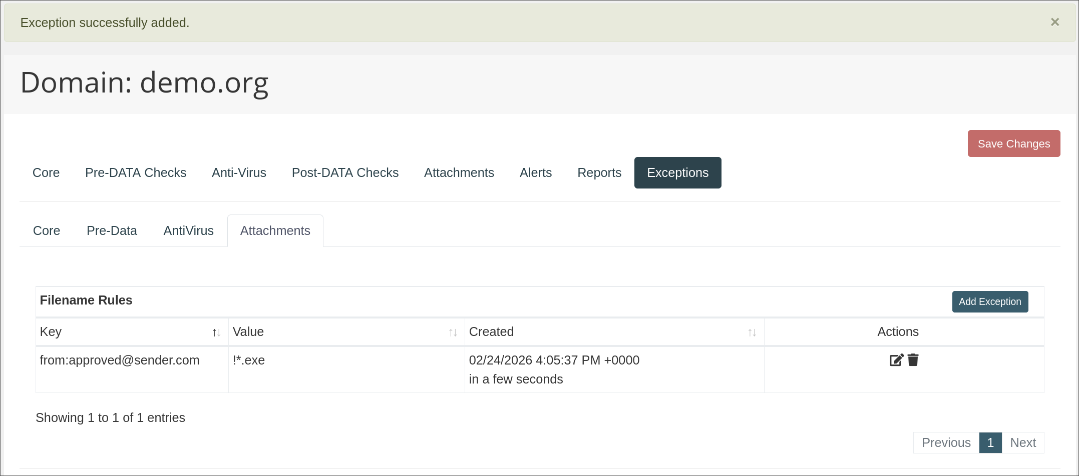Switch to the Anti-Virus settings tab
Image resolution: width=1079 pixels, height=476 pixels.
[239, 172]
